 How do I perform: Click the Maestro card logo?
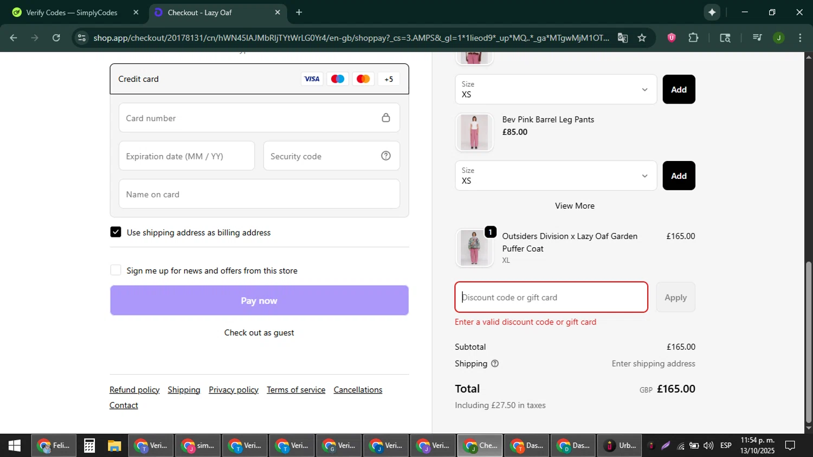click(338, 79)
